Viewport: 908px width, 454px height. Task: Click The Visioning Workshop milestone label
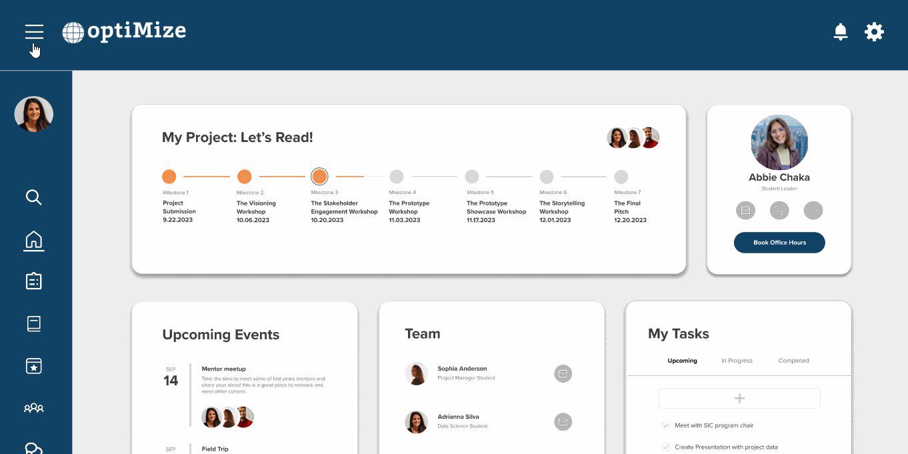(x=256, y=207)
